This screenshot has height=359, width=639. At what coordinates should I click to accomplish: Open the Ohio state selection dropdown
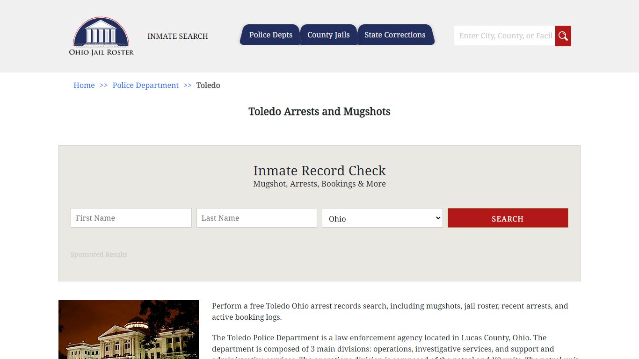tap(382, 218)
